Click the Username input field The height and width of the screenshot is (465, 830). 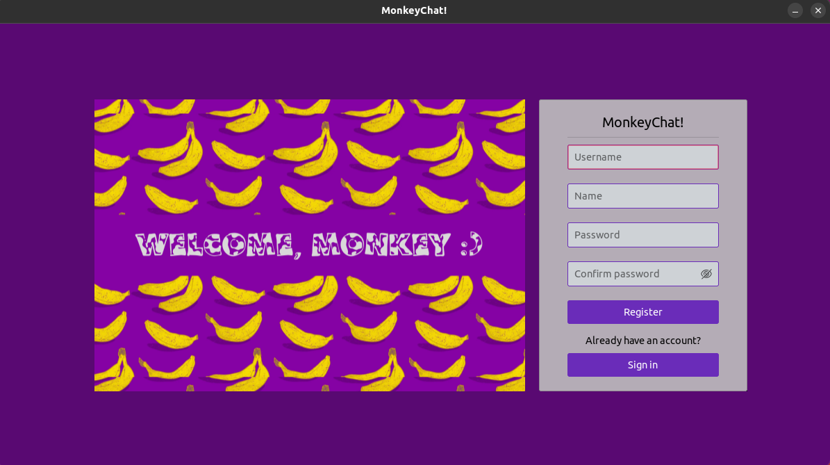coord(642,157)
